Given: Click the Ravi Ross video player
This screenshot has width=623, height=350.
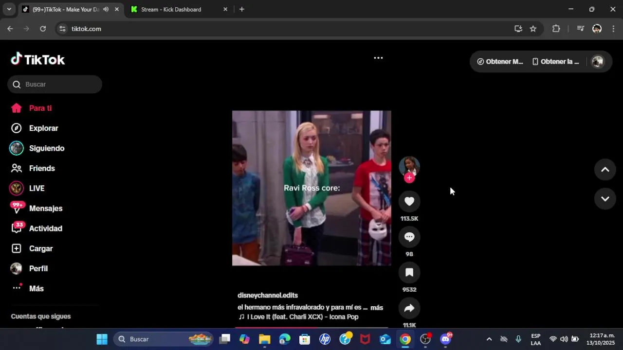Looking at the screenshot, I should [x=311, y=188].
